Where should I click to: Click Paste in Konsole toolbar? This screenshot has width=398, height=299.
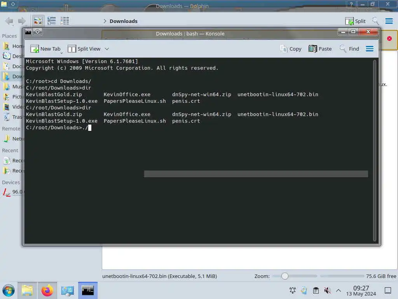[x=320, y=49]
